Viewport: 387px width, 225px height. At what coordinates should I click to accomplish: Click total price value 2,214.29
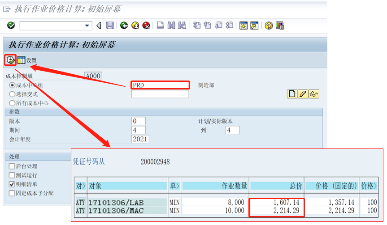[286, 211]
